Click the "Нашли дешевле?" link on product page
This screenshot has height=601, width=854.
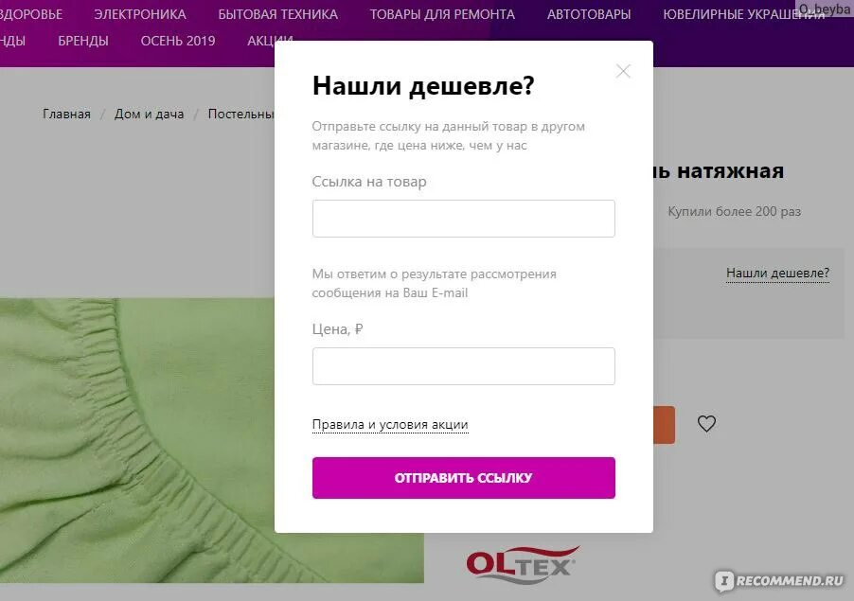tap(777, 274)
